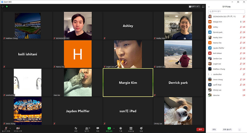247x133 pixels.
Task: Start recording with 기록 button
Action: [120, 129]
